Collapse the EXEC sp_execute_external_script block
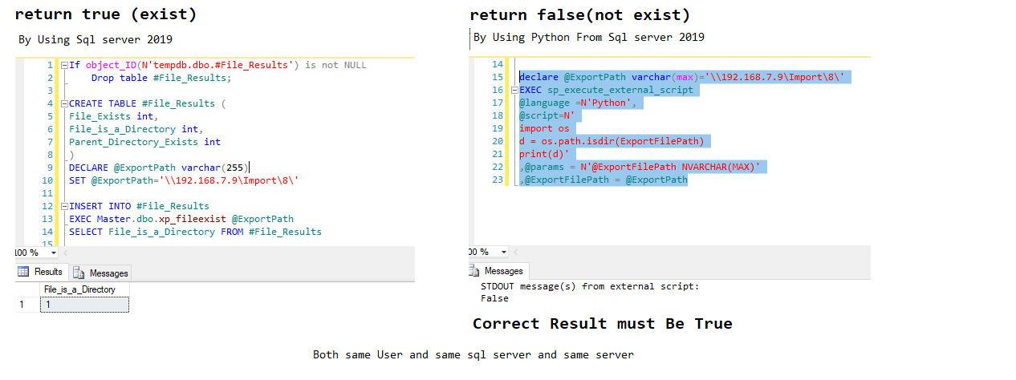This screenshot has width=1016, height=380. pos(514,90)
